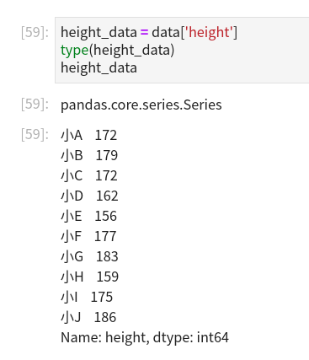Click the 小H 159 output row
The image size is (309, 360).
tap(90, 277)
